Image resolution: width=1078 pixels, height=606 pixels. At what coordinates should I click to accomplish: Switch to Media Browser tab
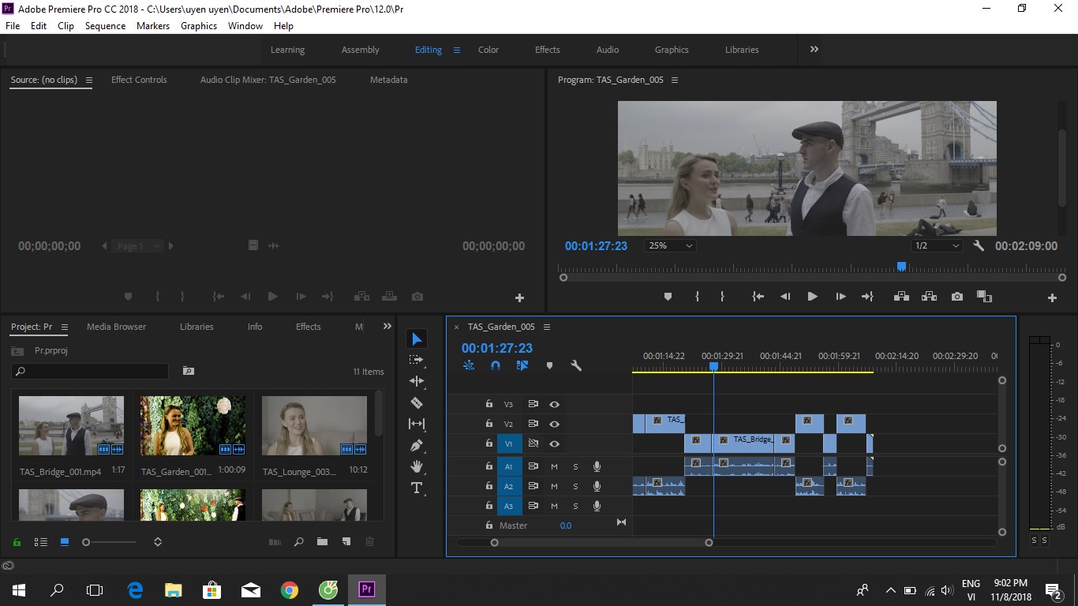coord(116,327)
